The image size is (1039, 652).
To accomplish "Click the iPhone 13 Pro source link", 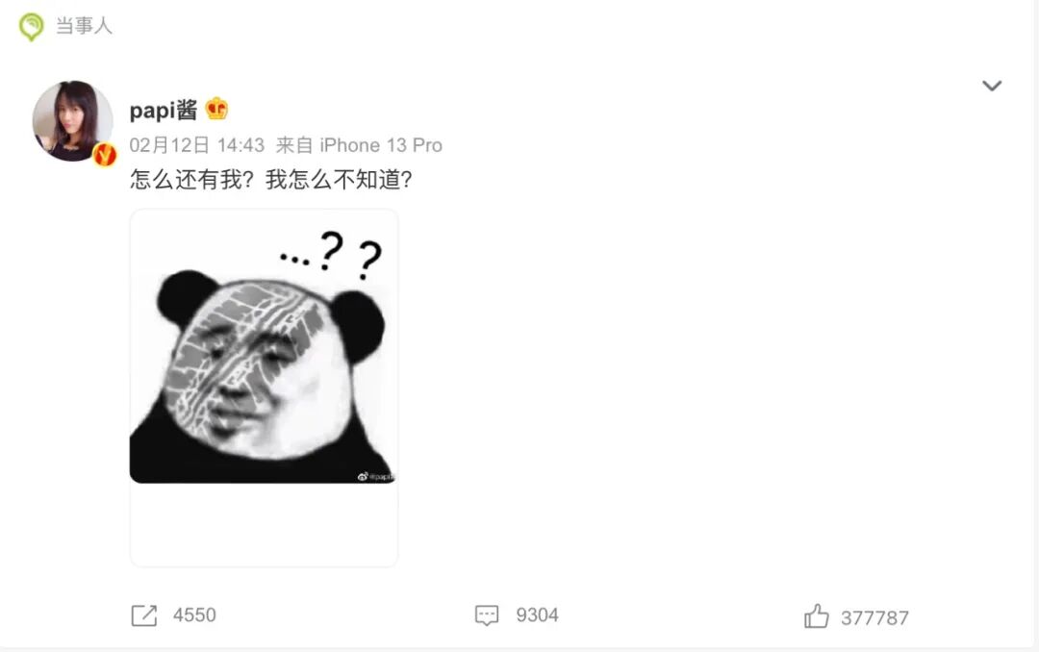I will click(381, 145).
